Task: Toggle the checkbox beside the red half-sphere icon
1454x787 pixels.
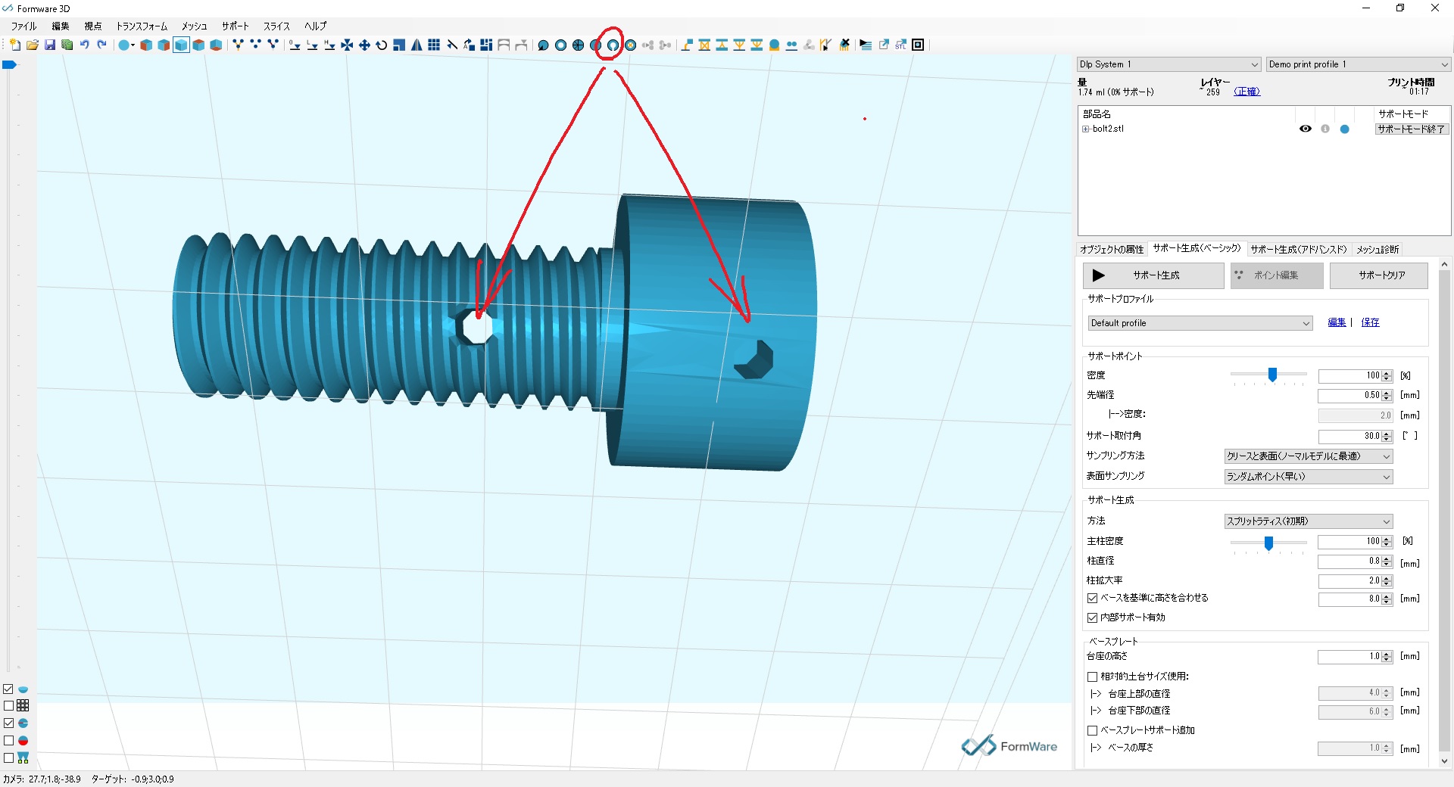Action: point(8,741)
